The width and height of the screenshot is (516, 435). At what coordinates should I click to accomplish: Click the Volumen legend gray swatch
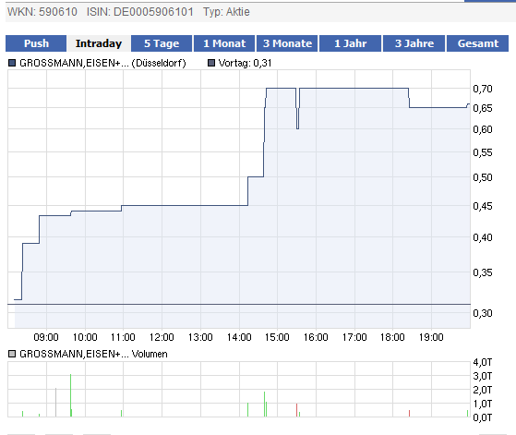click(x=12, y=354)
